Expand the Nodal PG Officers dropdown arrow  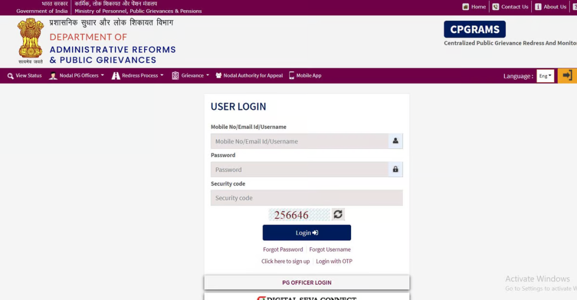pos(103,75)
